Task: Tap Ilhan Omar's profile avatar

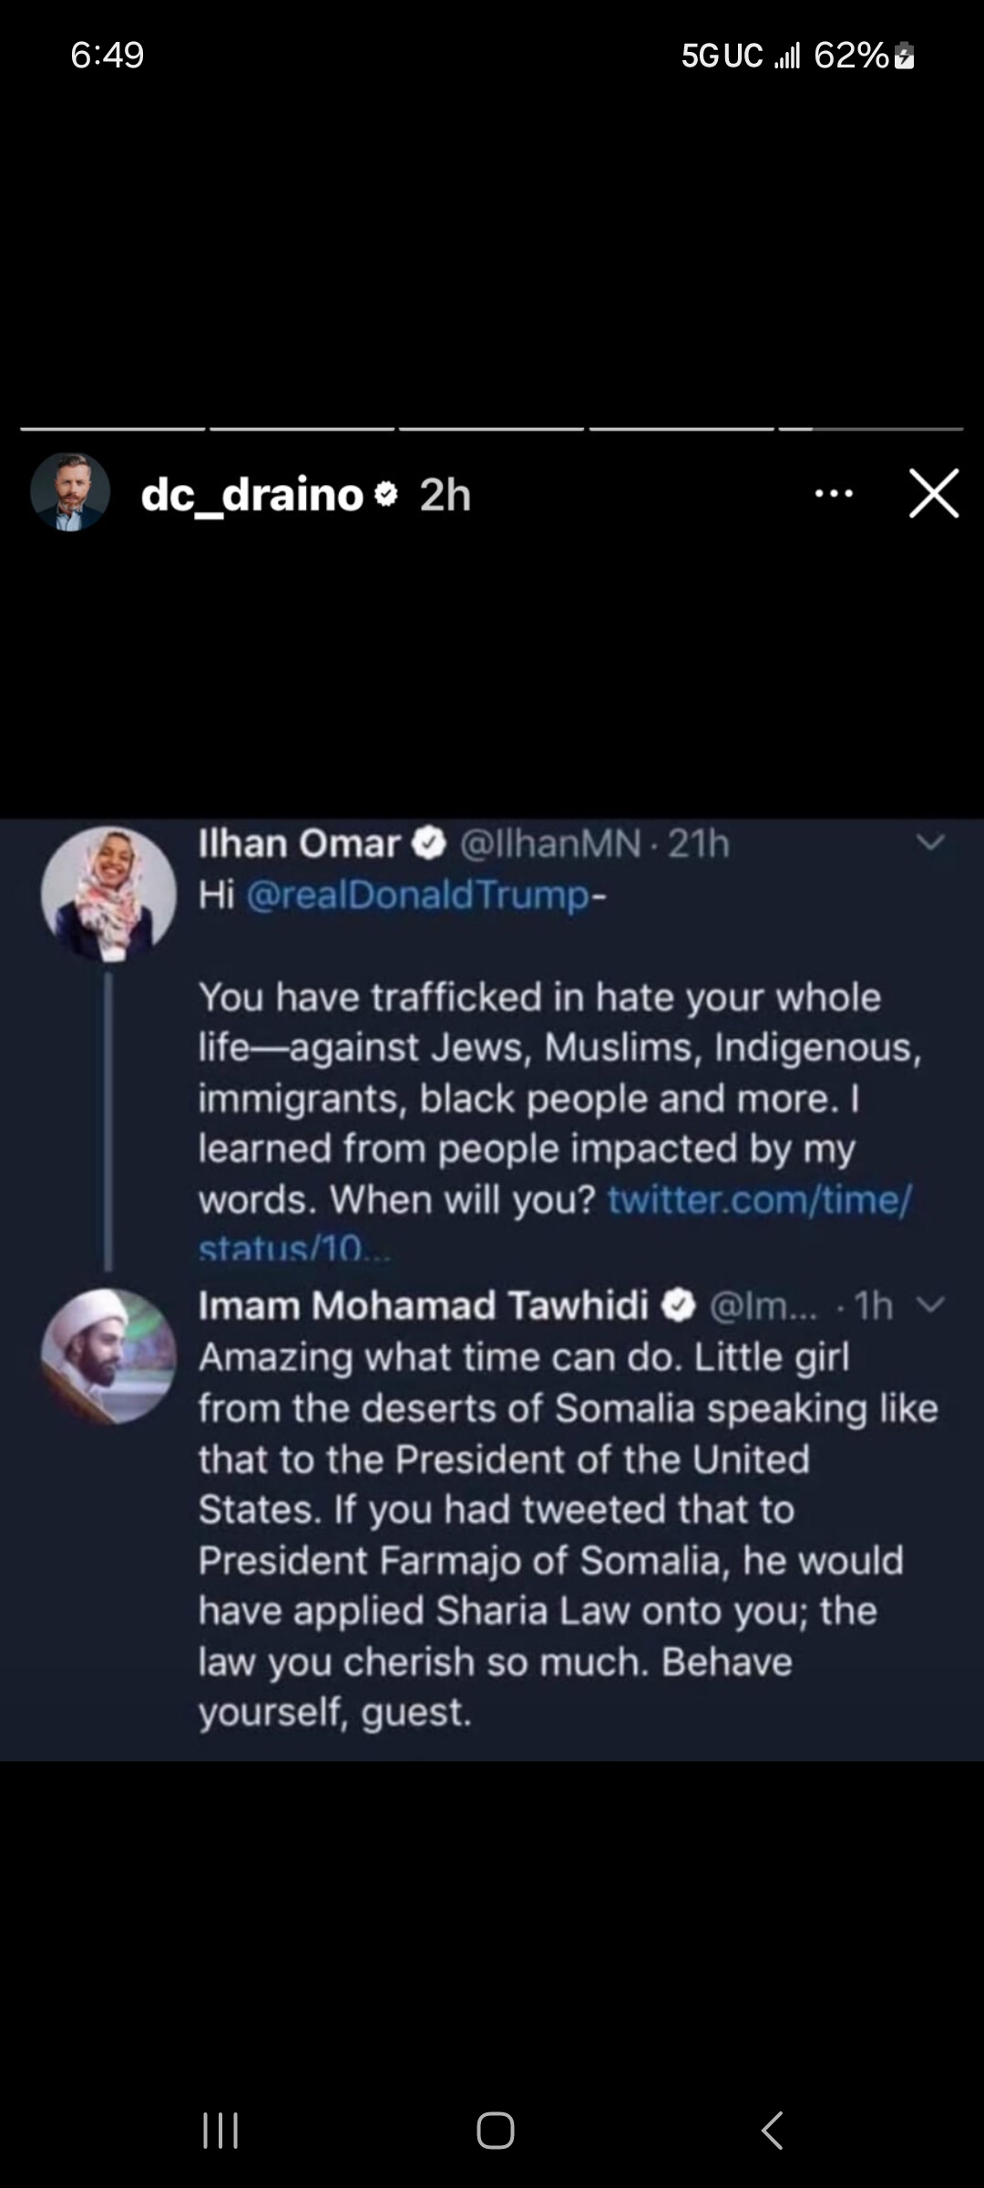Action: 108,893
